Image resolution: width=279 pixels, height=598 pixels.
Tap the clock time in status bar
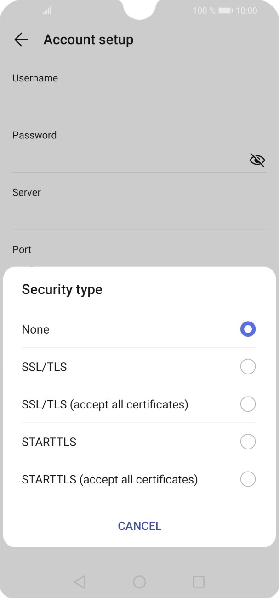[x=246, y=11]
